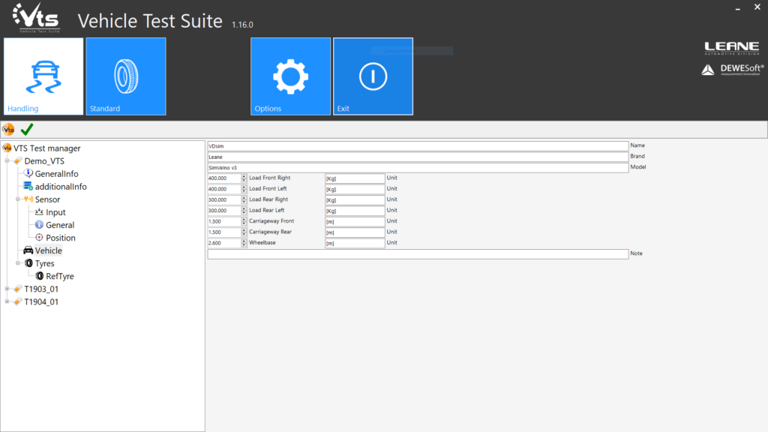768x432 pixels.
Task: Click the Load Front Right spinner
Action: click(244, 178)
